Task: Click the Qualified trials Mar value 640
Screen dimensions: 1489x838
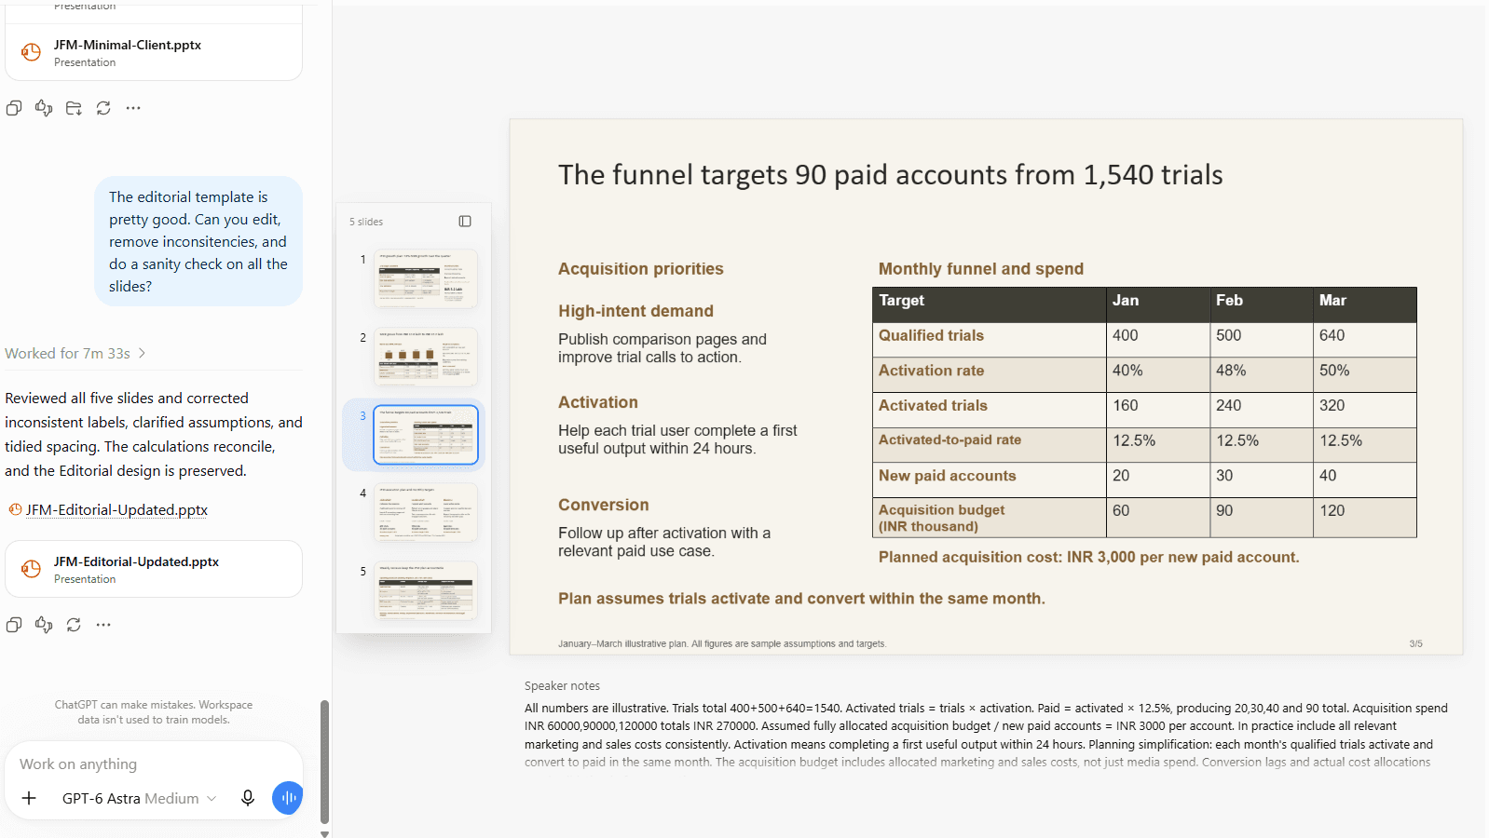Action: pyautogui.click(x=1332, y=335)
